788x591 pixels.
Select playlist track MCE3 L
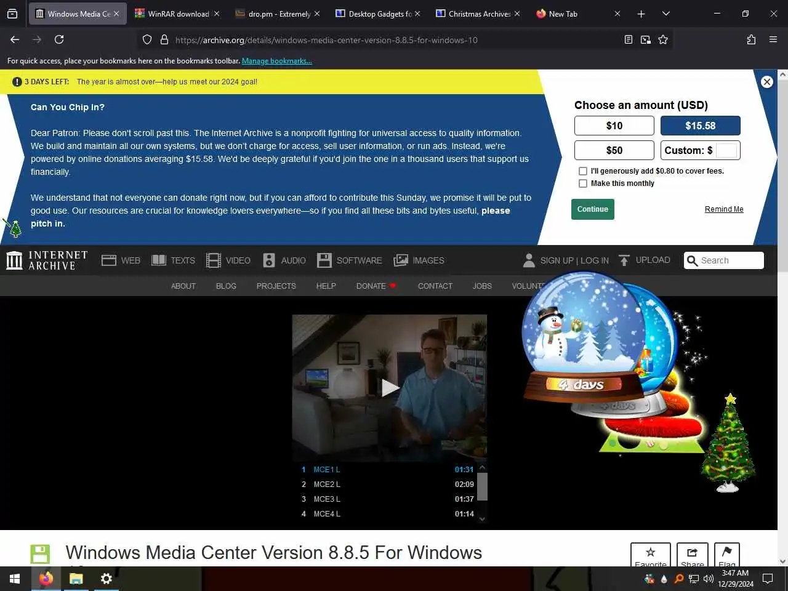[x=387, y=499]
